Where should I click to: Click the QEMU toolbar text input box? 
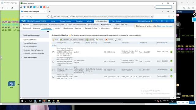coord(164,7)
